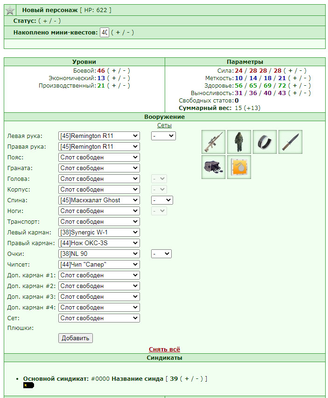Image resolution: width=328 pixels, height=398 pixels.
Task: Open the Очки dropdown showing NL 90
Action: (x=99, y=254)
